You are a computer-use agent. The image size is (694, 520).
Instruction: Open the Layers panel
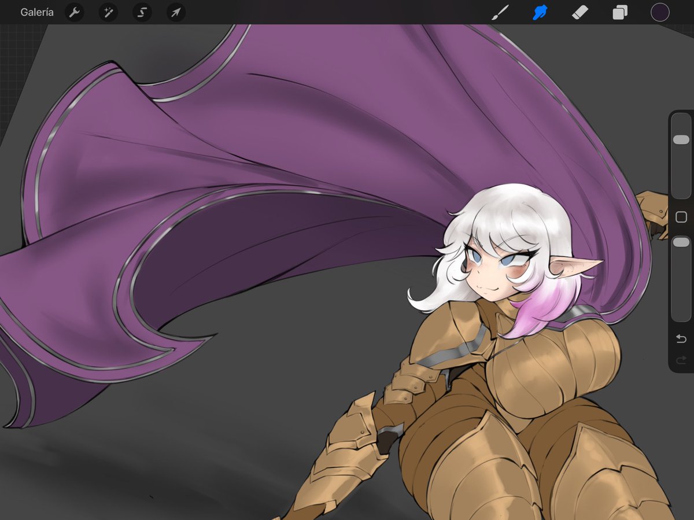620,12
